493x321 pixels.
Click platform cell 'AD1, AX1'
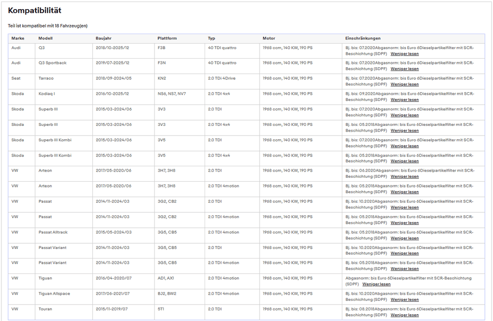click(x=166, y=278)
